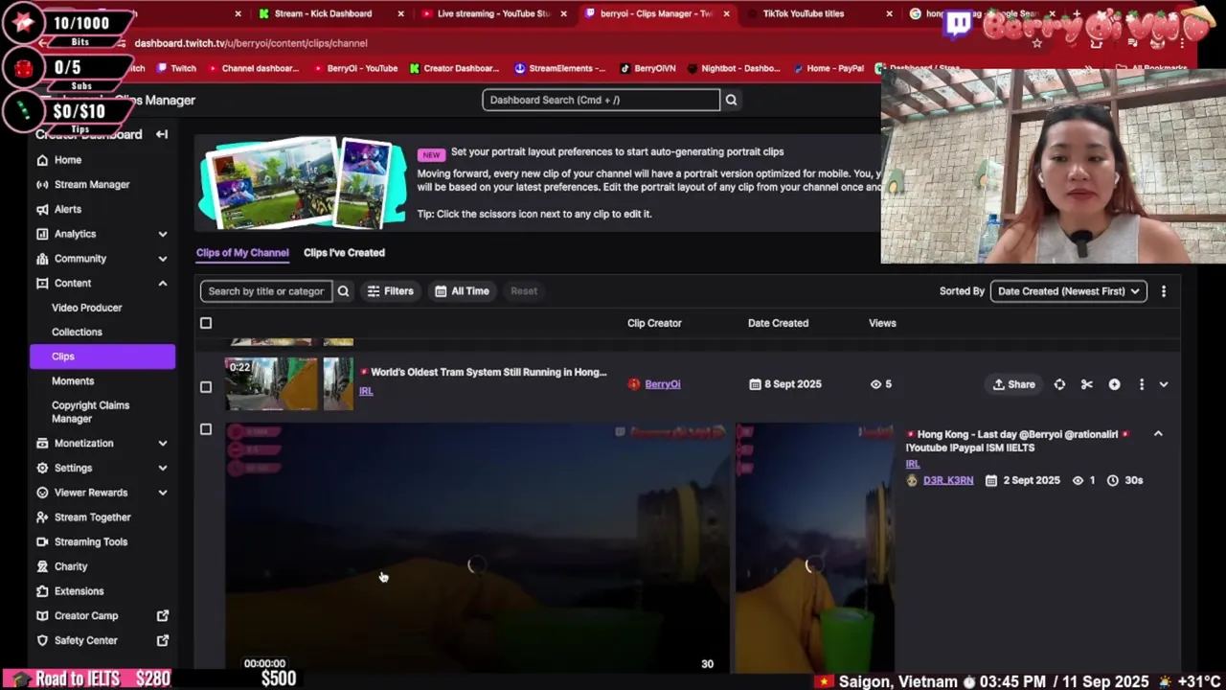Expand the Monetization menu
Screen dimensions: 1226x690
tap(162, 443)
